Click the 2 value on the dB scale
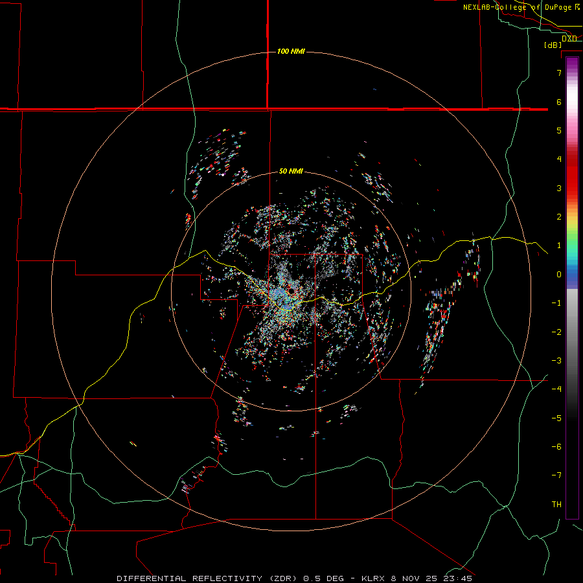This screenshot has width=583, height=583. (559, 217)
